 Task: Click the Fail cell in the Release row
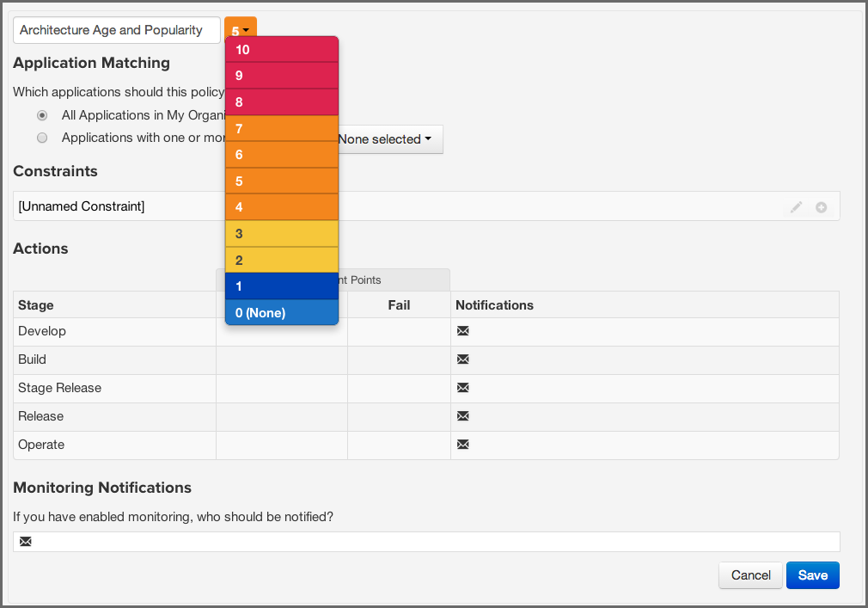point(399,417)
